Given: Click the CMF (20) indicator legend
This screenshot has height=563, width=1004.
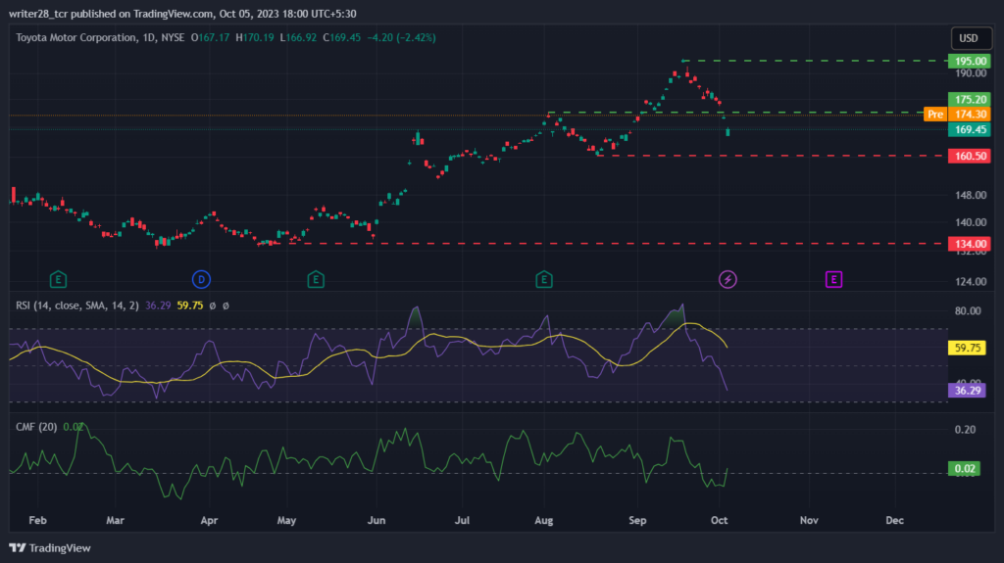Looking at the screenshot, I should coord(36,427).
